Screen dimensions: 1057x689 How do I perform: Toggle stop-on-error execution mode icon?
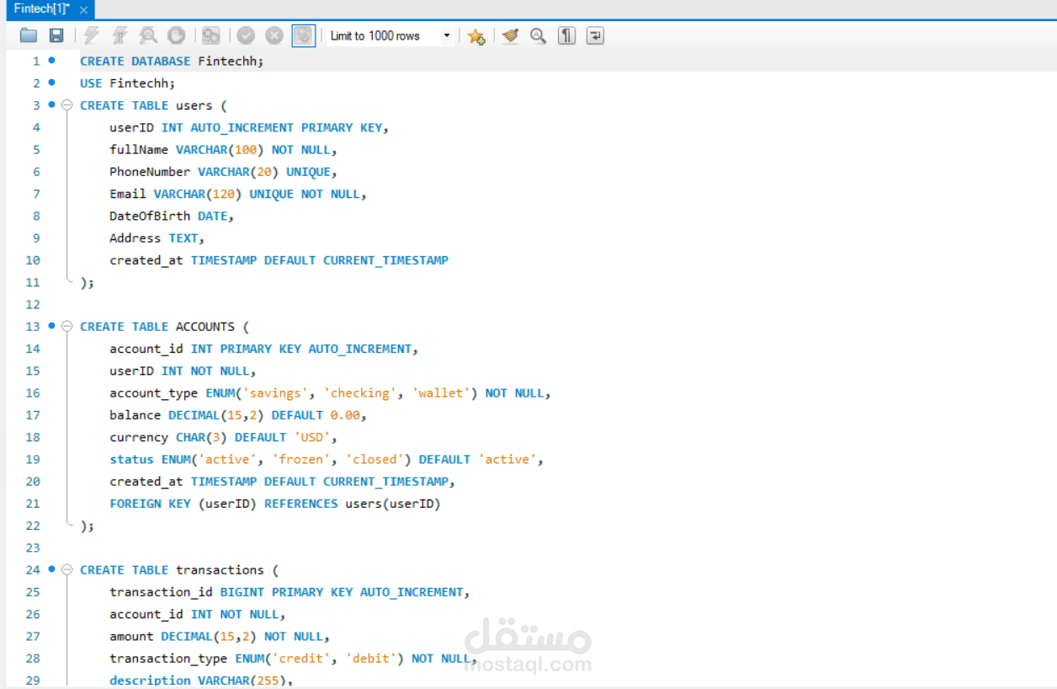click(211, 35)
